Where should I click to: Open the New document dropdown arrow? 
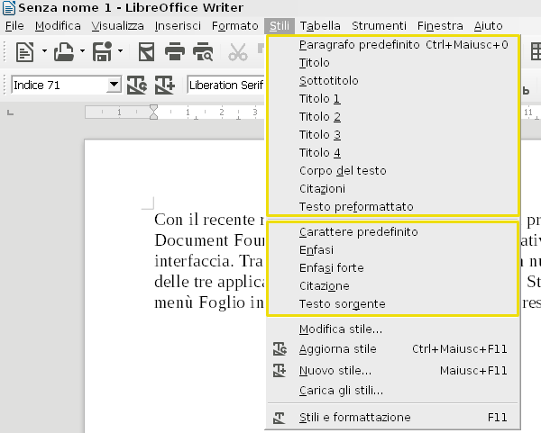(44, 51)
